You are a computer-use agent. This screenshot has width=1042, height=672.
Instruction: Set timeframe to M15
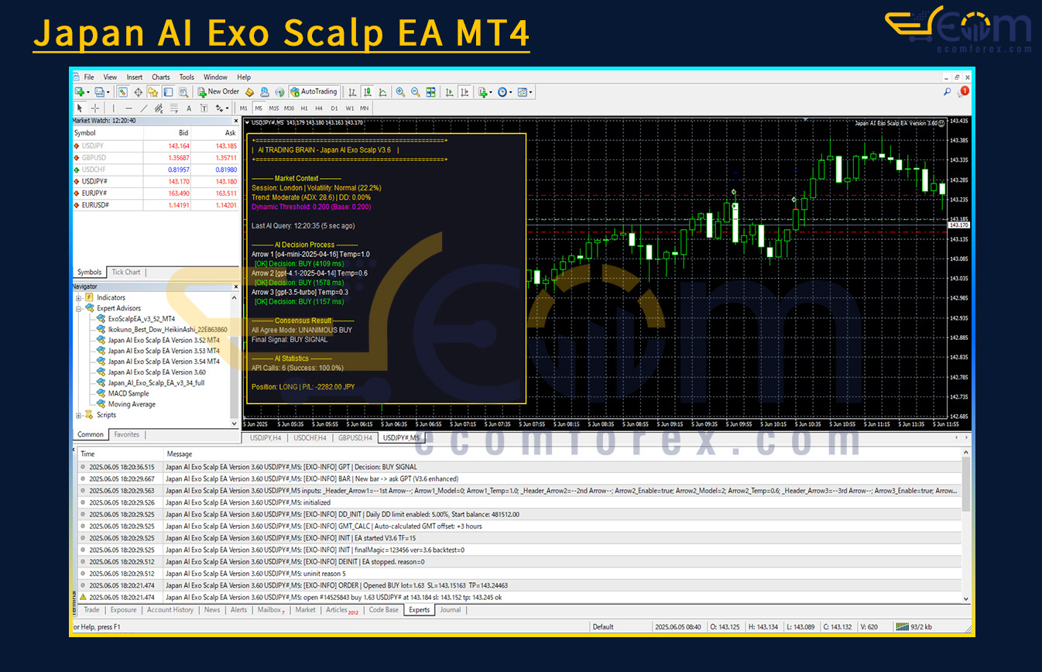(273, 108)
